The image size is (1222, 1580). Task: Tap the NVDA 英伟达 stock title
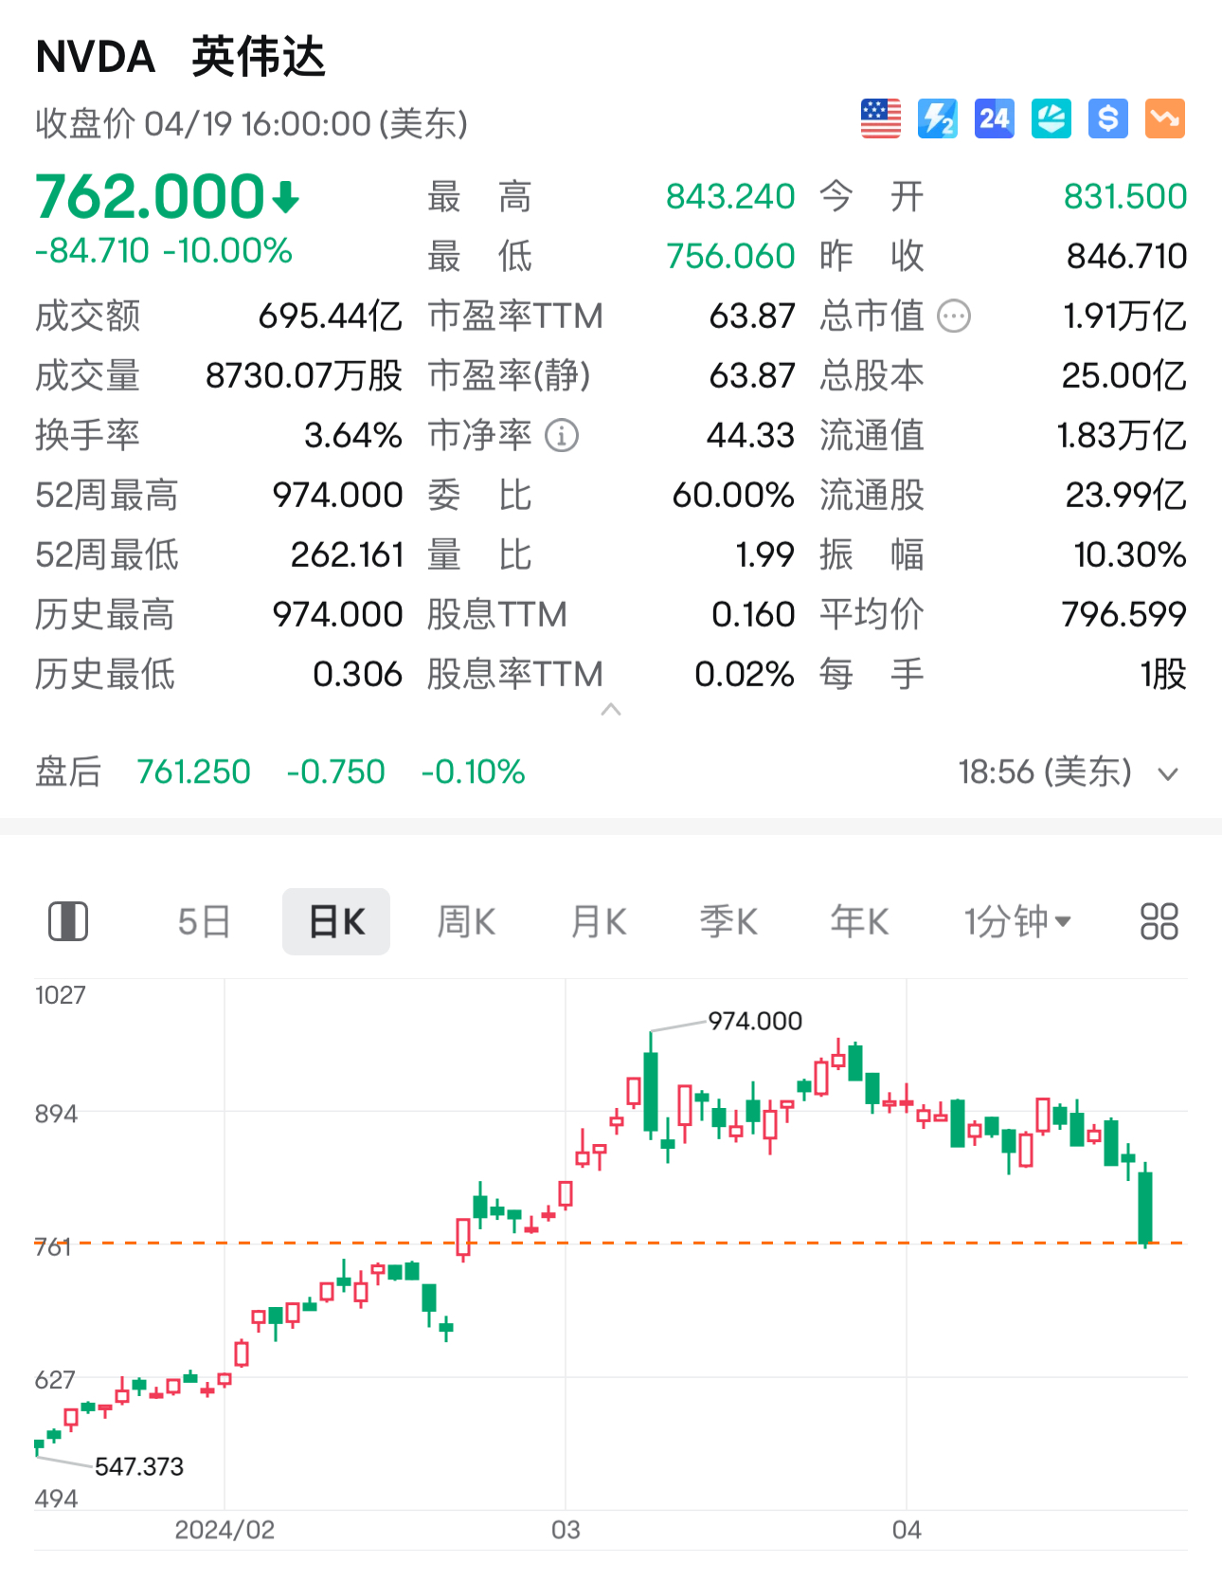coord(181,57)
